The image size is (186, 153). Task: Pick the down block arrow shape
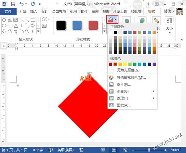(4, 31)
